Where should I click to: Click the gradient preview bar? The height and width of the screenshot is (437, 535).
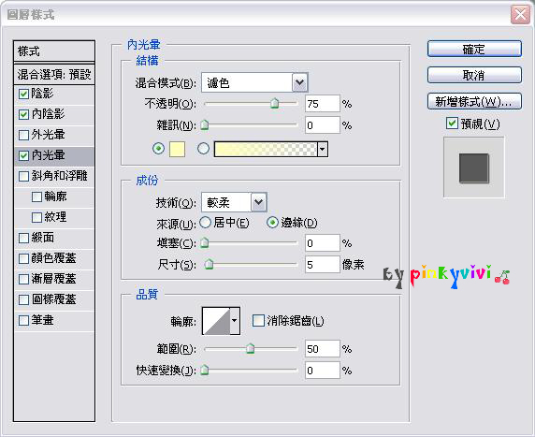point(266,150)
